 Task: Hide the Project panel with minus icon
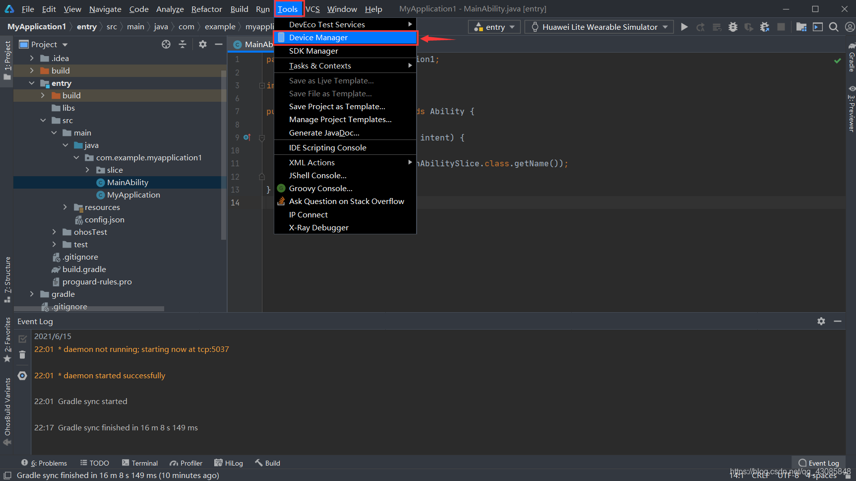pos(218,44)
